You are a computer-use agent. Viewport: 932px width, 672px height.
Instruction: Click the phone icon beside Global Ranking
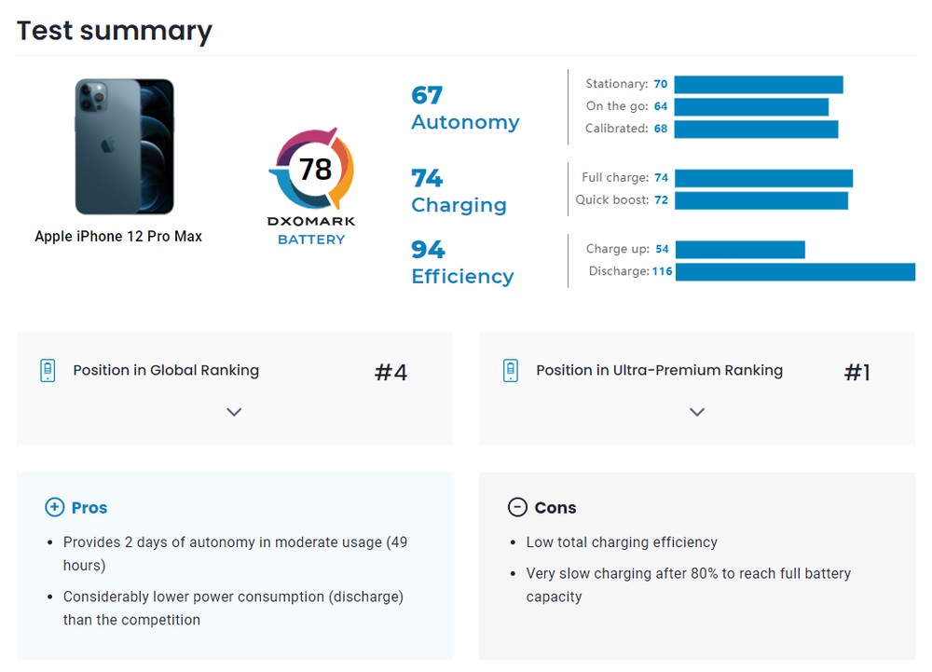[x=48, y=370]
